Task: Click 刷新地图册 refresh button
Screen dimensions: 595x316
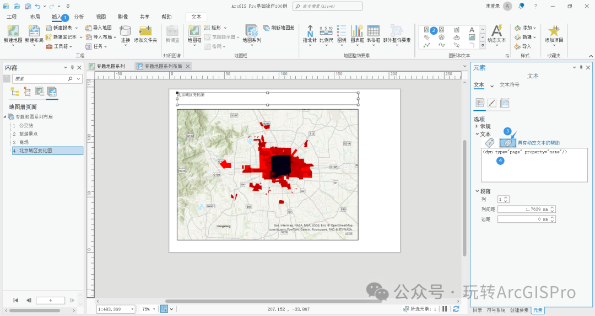Action: [x=279, y=28]
